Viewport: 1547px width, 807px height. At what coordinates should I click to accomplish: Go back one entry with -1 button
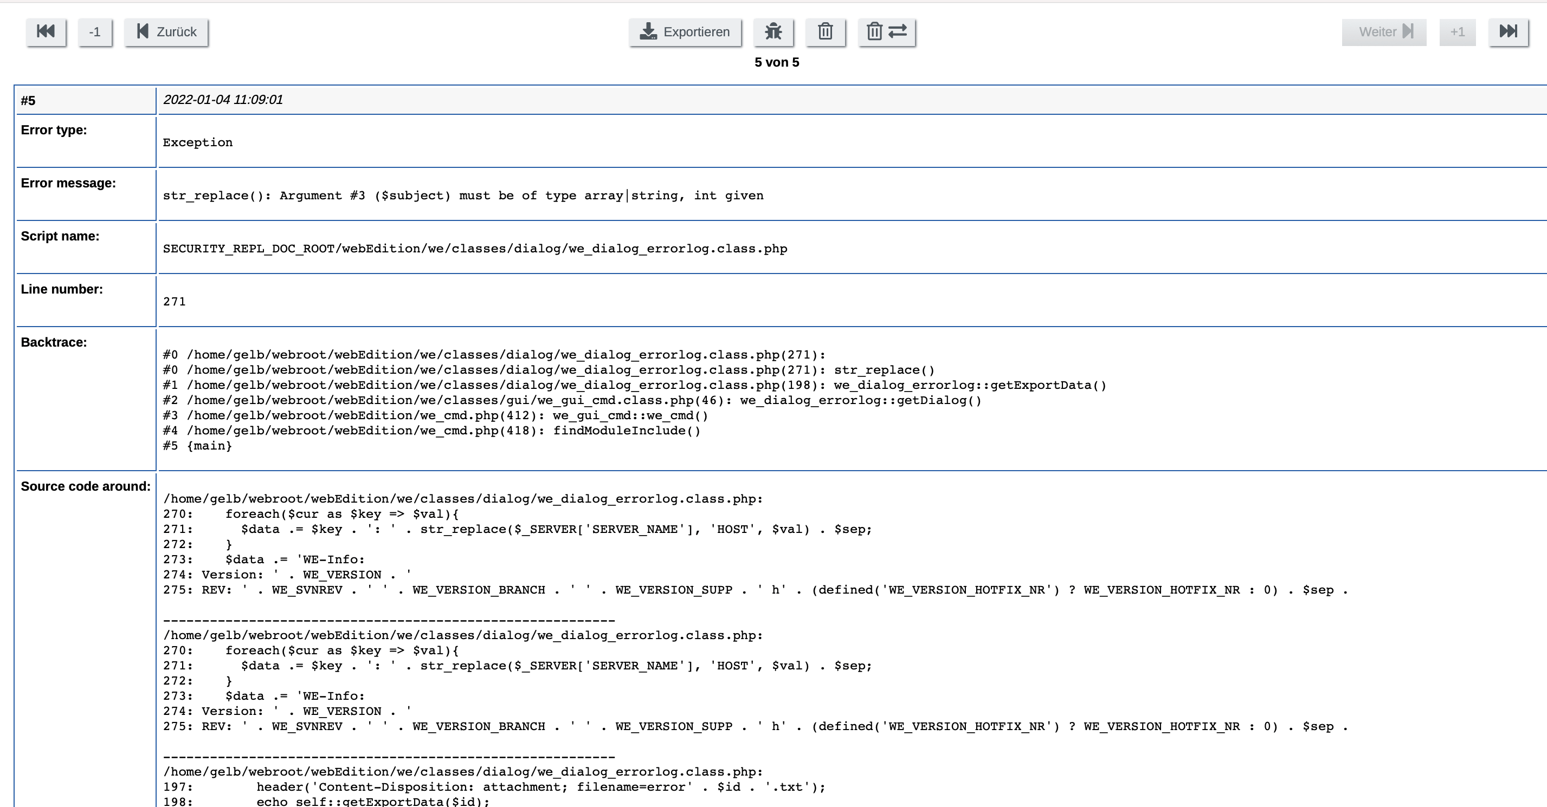pyautogui.click(x=95, y=32)
